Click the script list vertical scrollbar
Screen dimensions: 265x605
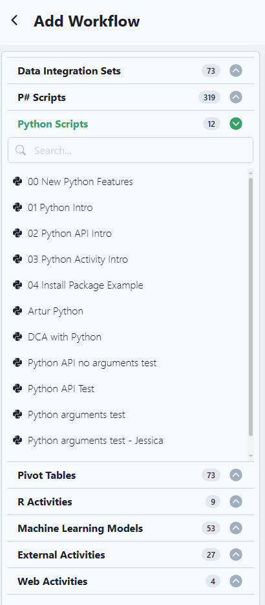tap(251, 307)
